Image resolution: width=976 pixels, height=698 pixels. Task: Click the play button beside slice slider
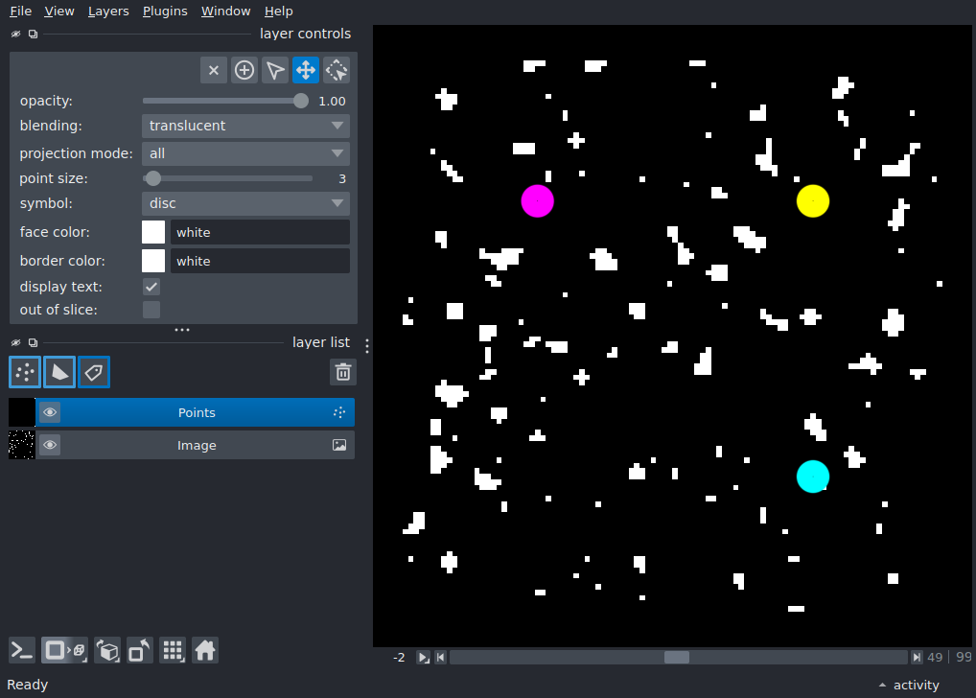(x=423, y=658)
